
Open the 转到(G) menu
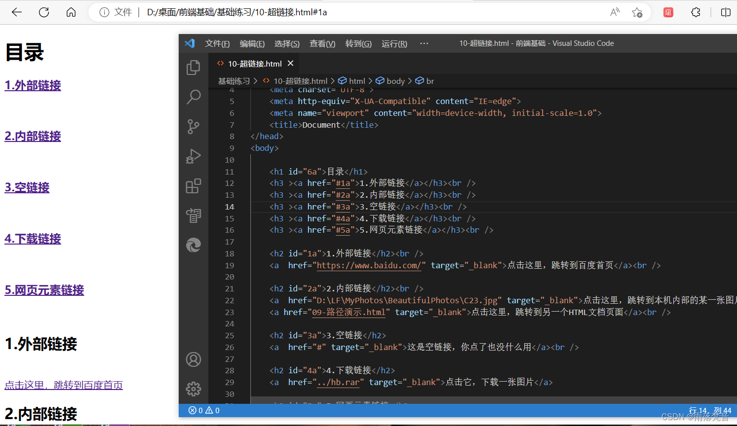pos(358,43)
